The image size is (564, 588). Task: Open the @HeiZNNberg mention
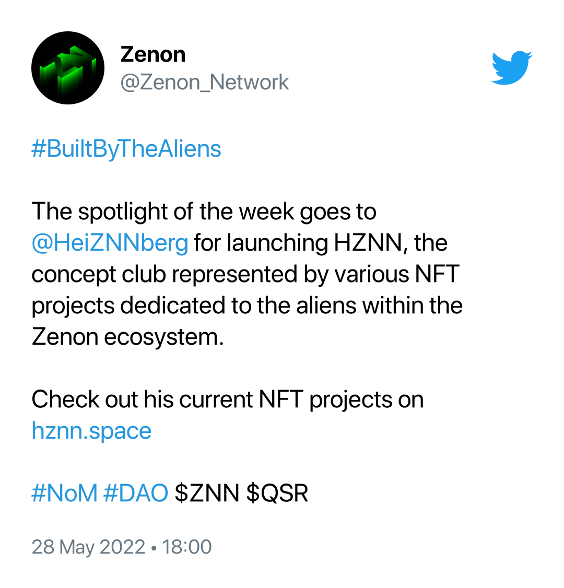pyautogui.click(x=110, y=243)
